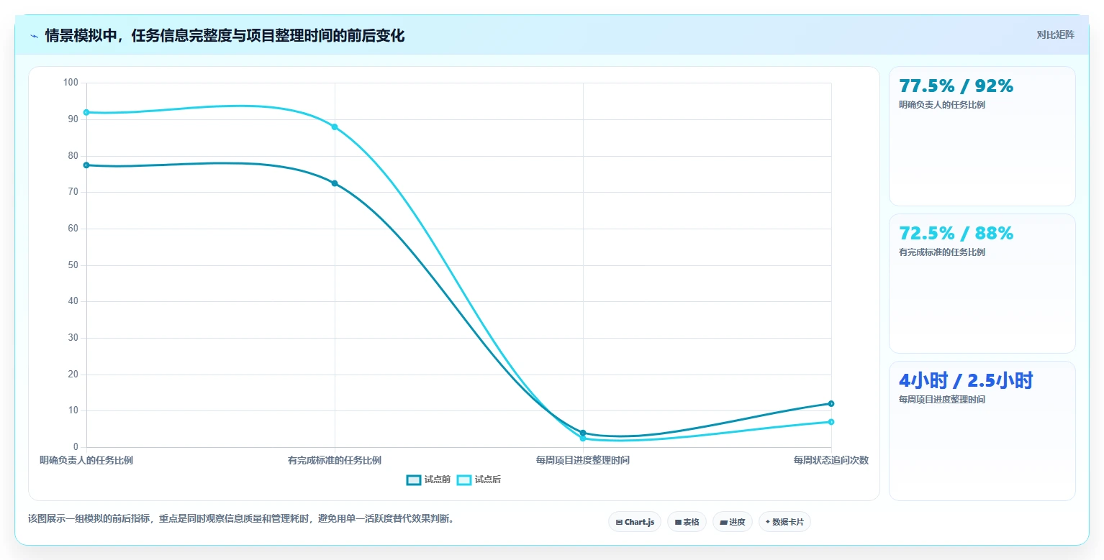Click the y-axis value 100
Viewport: 1104px width, 560px height.
pyautogui.click(x=71, y=83)
